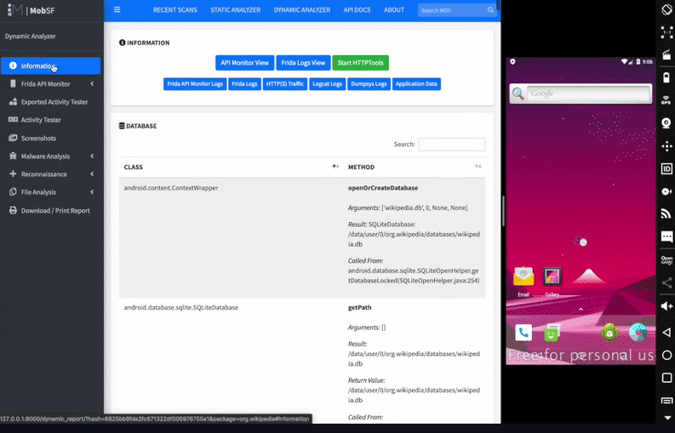Launch green Android cube app in dock

click(x=609, y=333)
